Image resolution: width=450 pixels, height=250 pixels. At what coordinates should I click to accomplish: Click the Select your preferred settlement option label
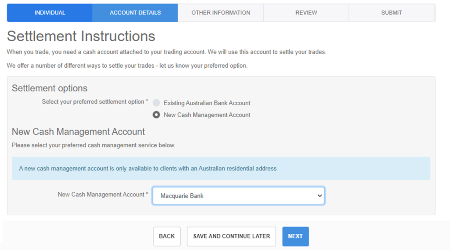coord(95,102)
